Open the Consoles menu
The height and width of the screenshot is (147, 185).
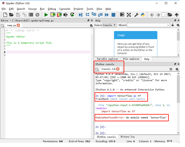point(65,9)
